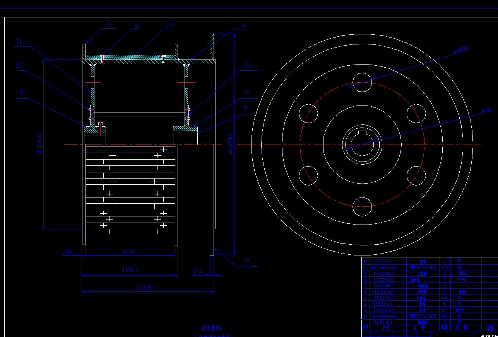Viewport: 498px width, 337px height.
Task: Click the M24X380 bolt name cell
Action: 423,316
